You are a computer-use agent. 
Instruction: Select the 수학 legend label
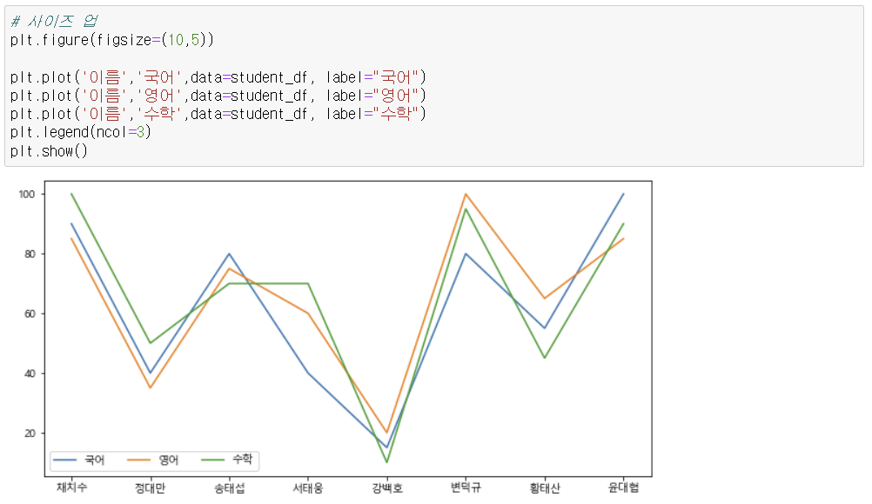point(243,459)
